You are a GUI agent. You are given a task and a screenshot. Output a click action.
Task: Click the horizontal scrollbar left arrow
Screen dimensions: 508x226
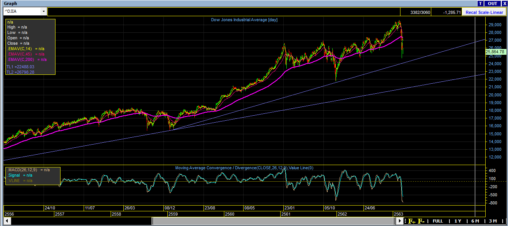7,221
